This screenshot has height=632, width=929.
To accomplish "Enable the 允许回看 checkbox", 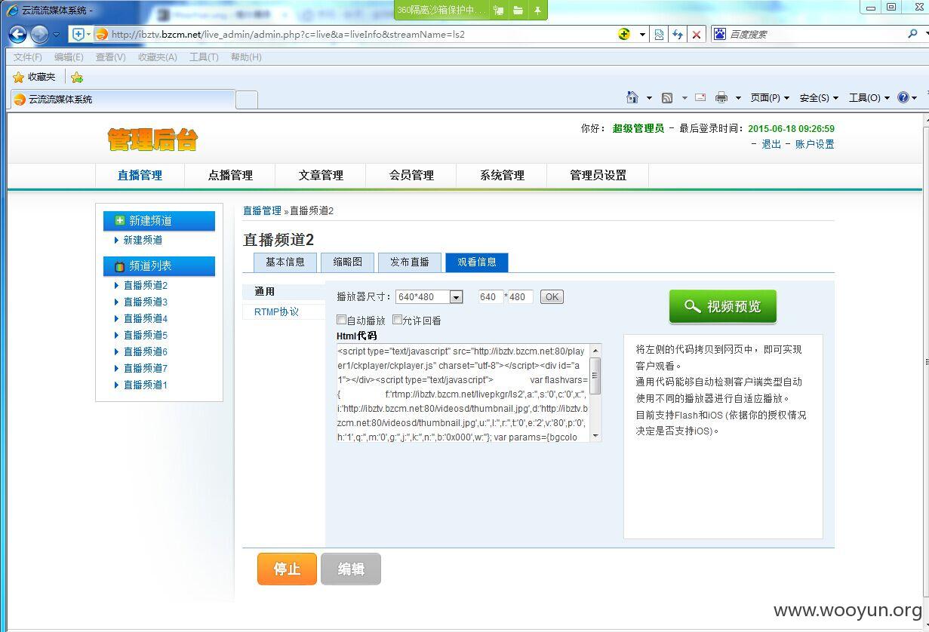I will [x=397, y=320].
